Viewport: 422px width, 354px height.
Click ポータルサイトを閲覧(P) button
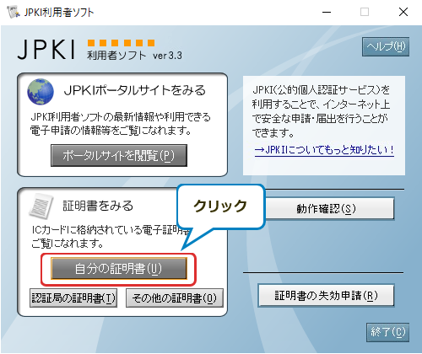tap(119, 155)
